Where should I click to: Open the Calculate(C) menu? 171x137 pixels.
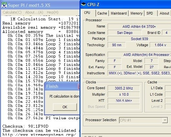click(12, 12)
